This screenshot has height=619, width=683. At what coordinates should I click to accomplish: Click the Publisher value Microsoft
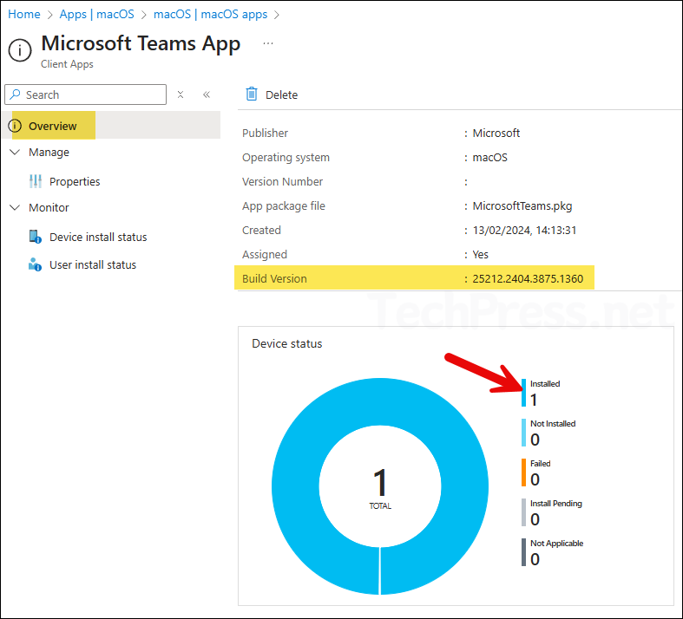click(x=496, y=134)
